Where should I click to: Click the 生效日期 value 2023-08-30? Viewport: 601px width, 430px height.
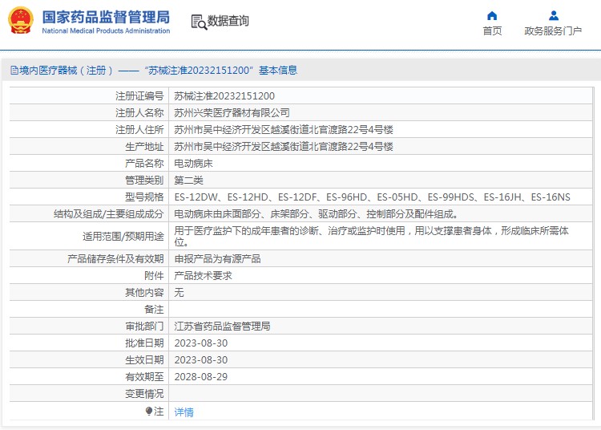click(x=201, y=360)
